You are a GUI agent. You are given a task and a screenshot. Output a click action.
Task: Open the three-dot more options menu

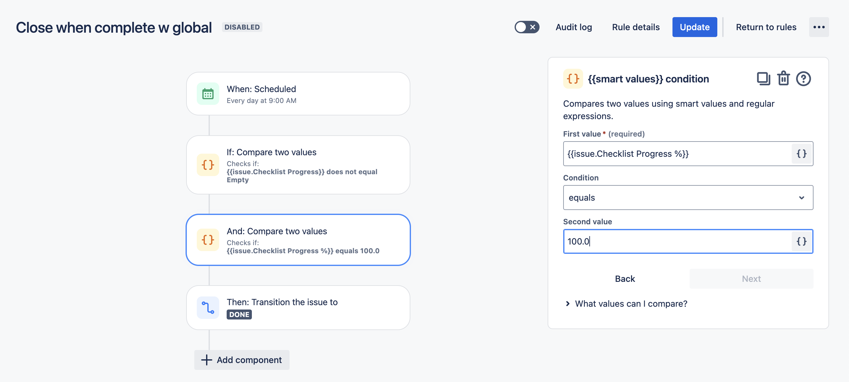(x=819, y=27)
